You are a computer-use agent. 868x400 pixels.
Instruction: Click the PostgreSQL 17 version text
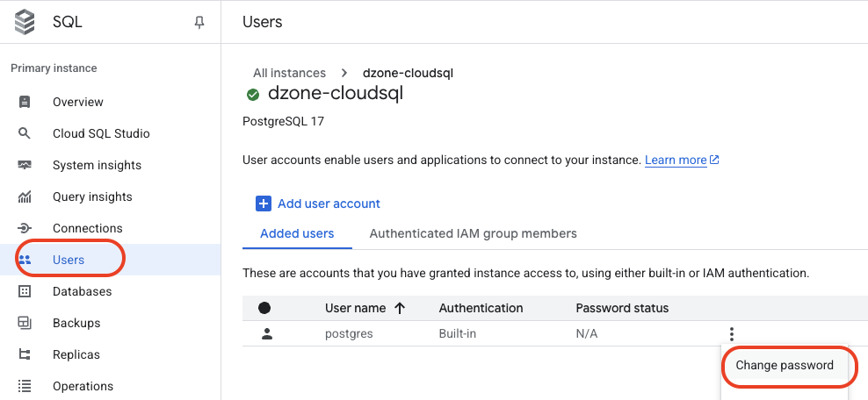pyautogui.click(x=284, y=121)
